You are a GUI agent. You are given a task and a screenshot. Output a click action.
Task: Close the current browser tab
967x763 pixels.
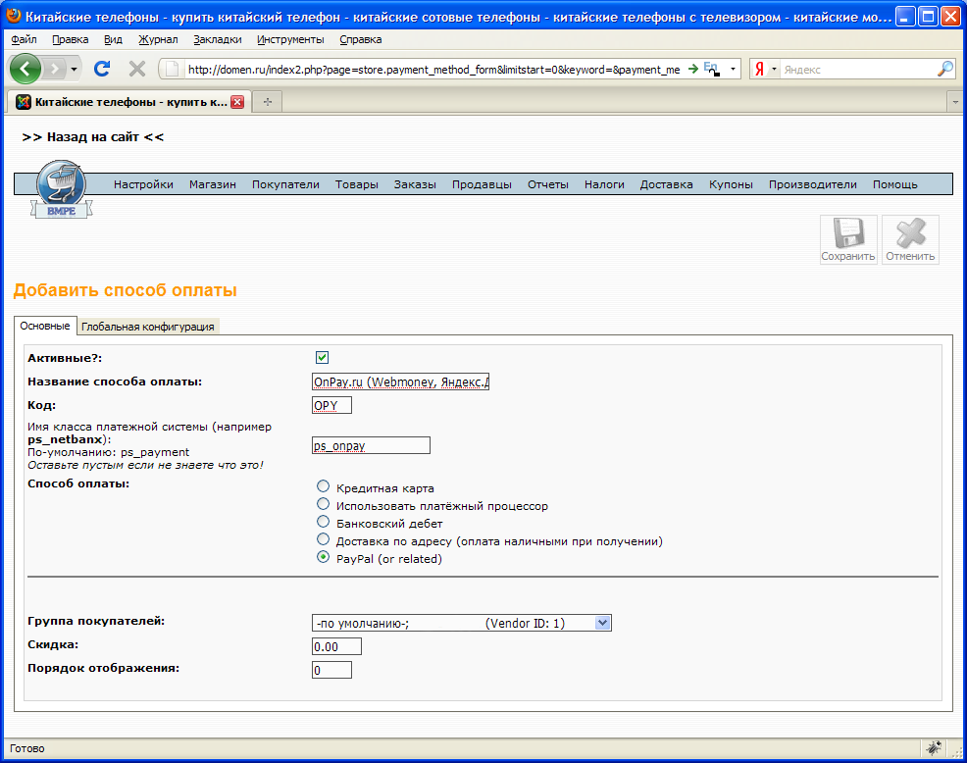pyautogui.click(x=236, y=102)
